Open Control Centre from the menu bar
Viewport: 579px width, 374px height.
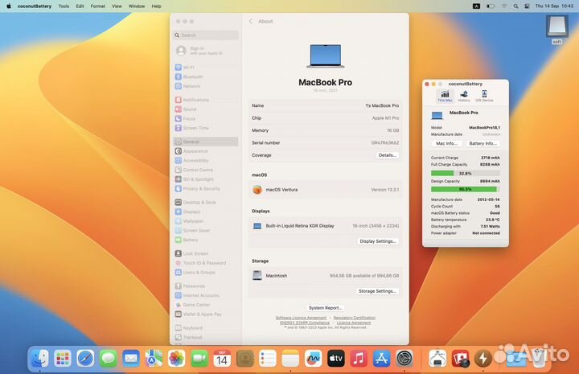pos(527,6)
